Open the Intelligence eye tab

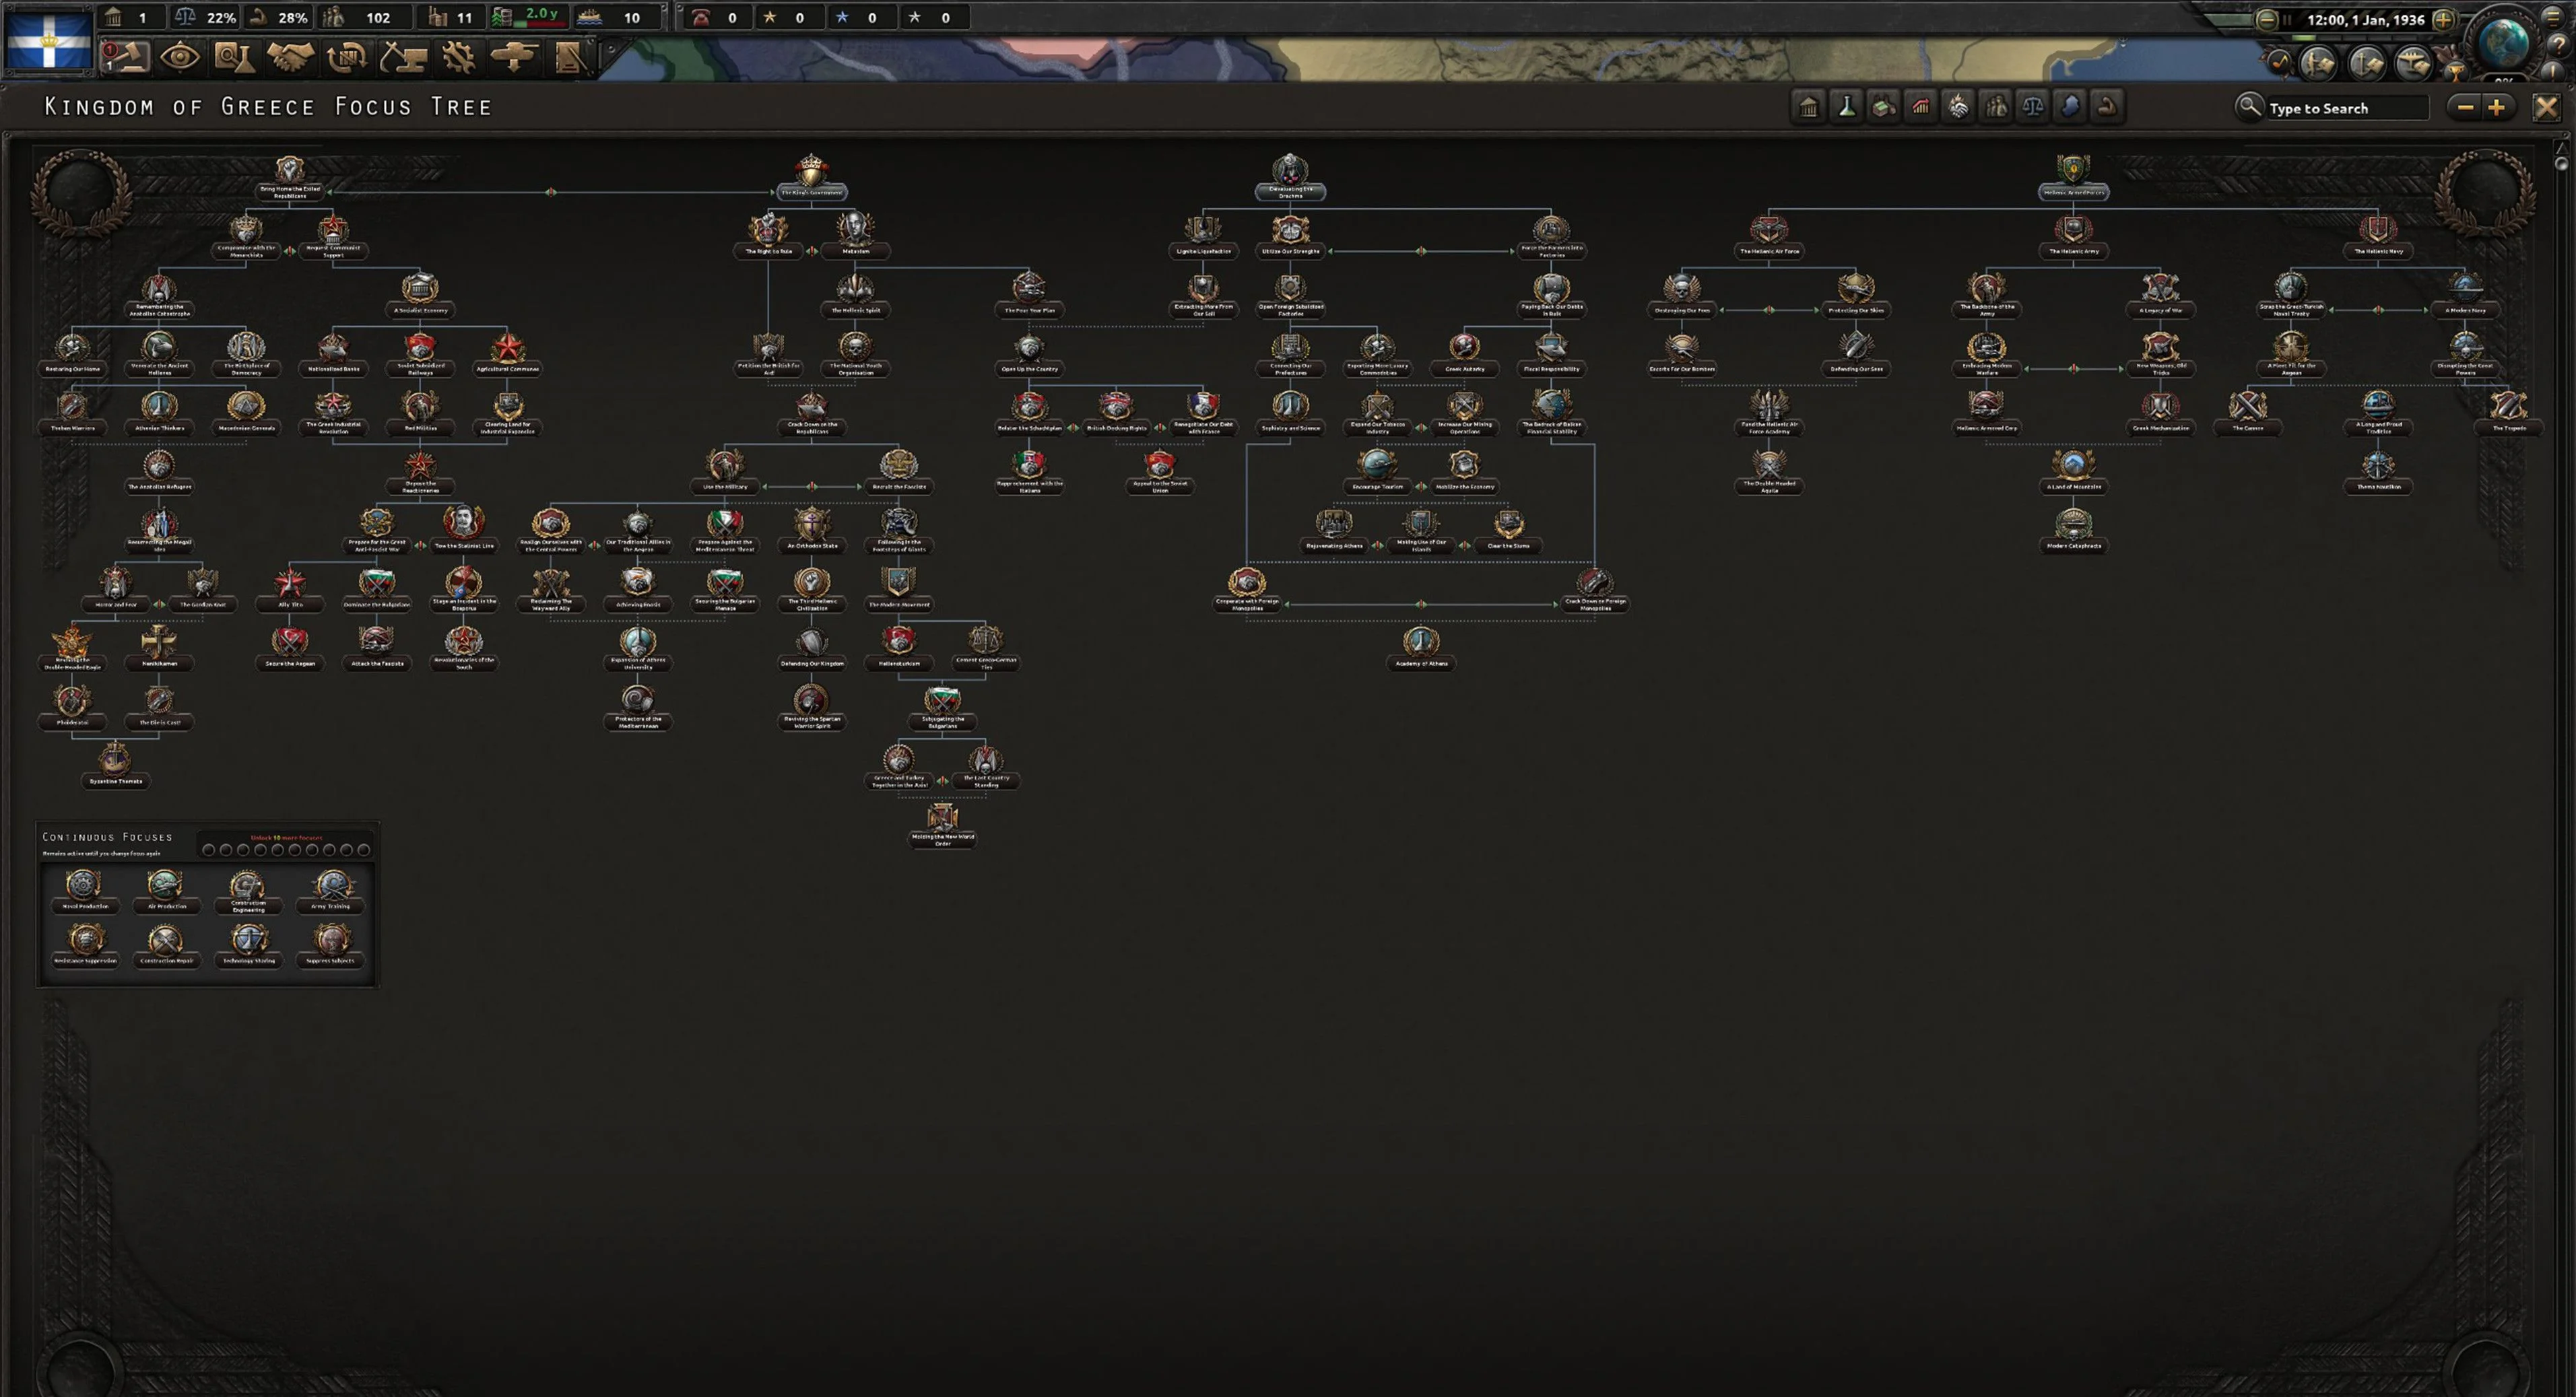179,57
